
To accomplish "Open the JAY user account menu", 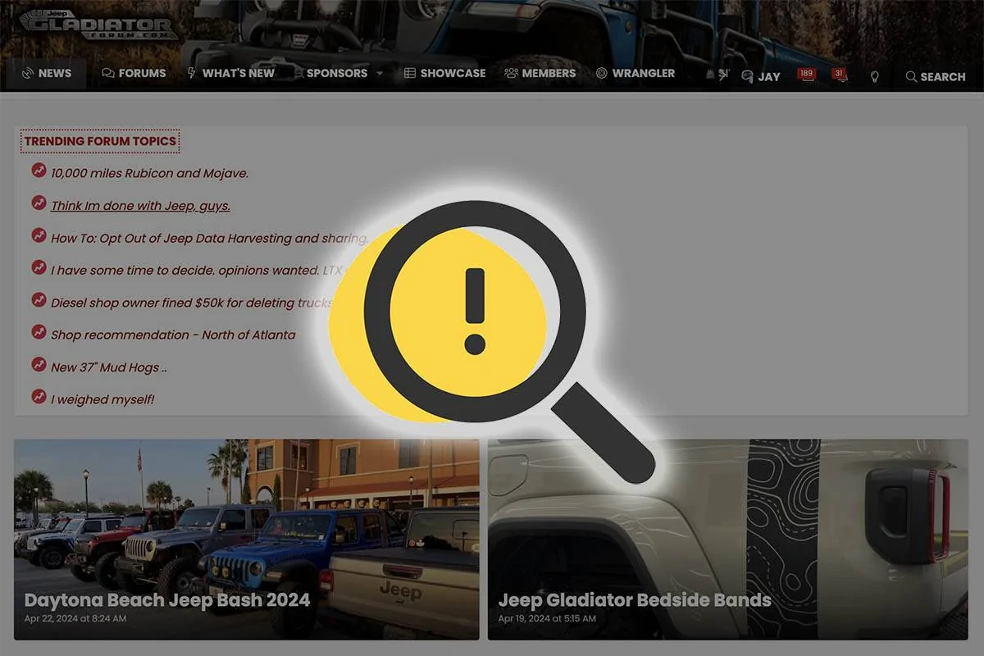I will point(761,76).
